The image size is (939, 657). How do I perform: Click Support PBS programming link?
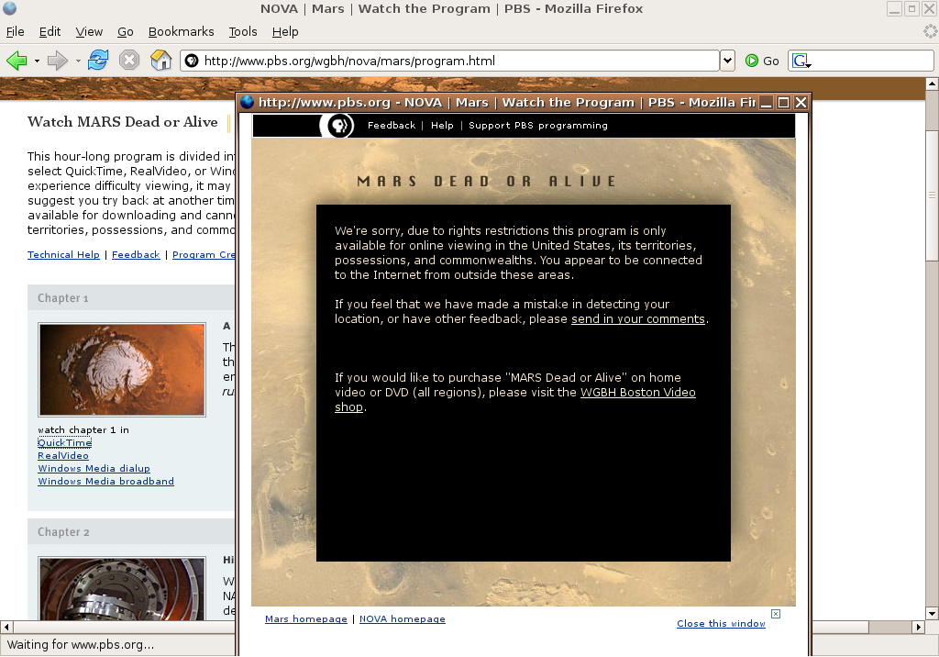(x=537, y=126)
